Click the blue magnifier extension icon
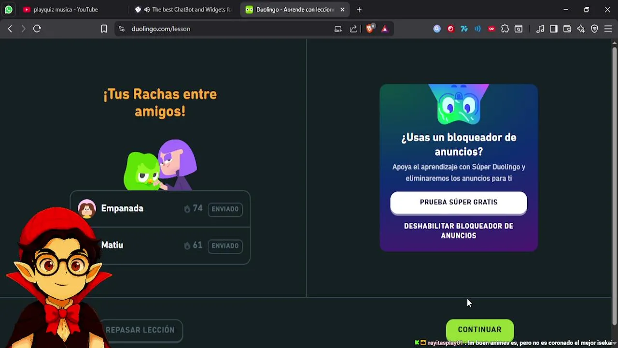The height and width of the screenshot is (348, 618). point(437,29)
